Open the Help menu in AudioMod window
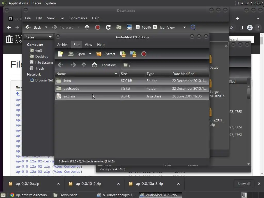264x198 pixels. coord(101,45)
